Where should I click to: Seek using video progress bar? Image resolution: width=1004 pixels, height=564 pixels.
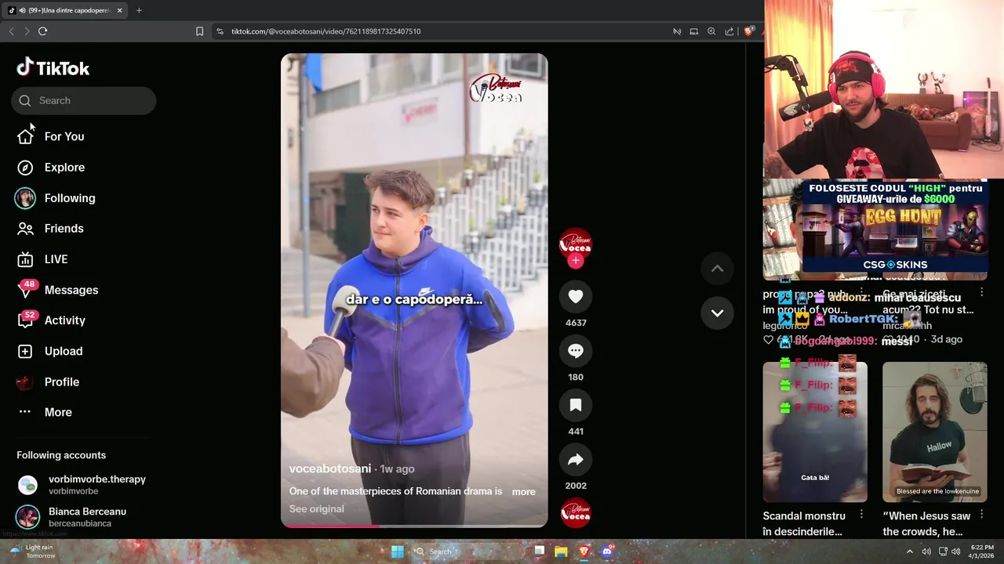414,526
